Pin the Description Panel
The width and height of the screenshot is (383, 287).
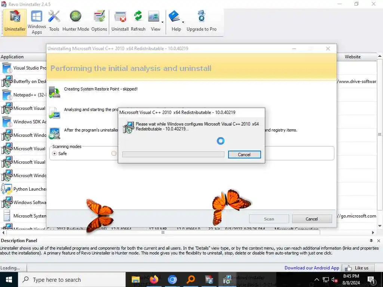371,241
